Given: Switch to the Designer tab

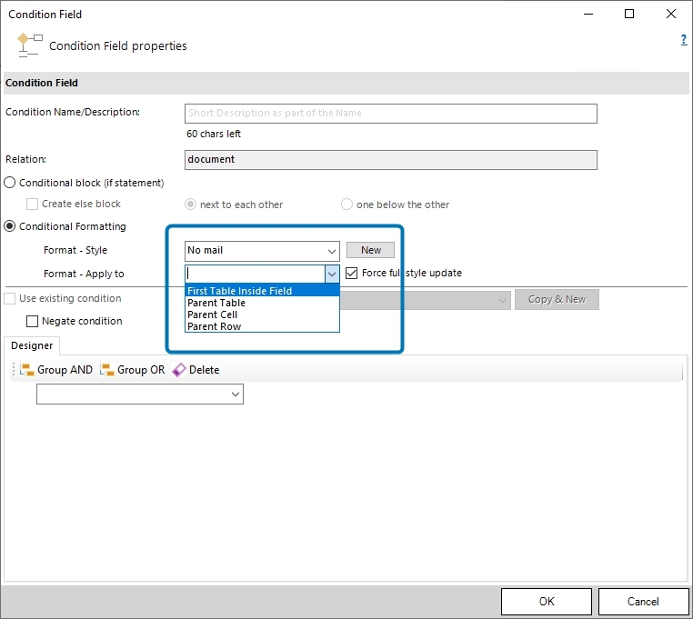Looking at the screenshot, I should tap(32, 345).
